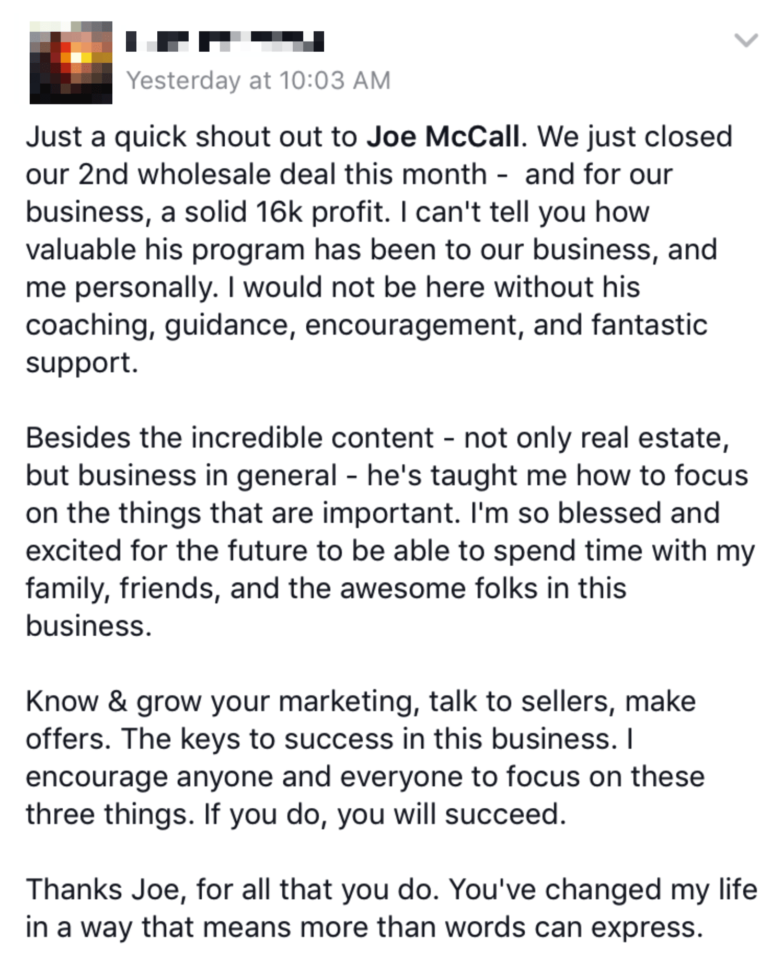
Task: Open the post options chevron menu
Action: coord(746,40)
